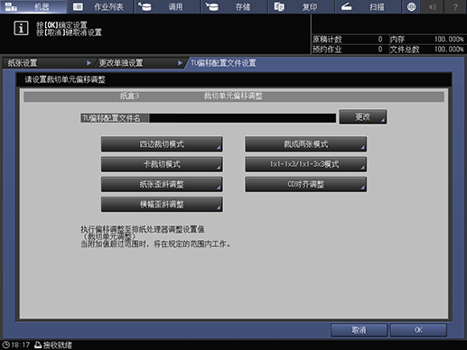The width and height of the screenshot is (467, 350).
Task: Open help with the question mark icon
Action: [455, 6]
